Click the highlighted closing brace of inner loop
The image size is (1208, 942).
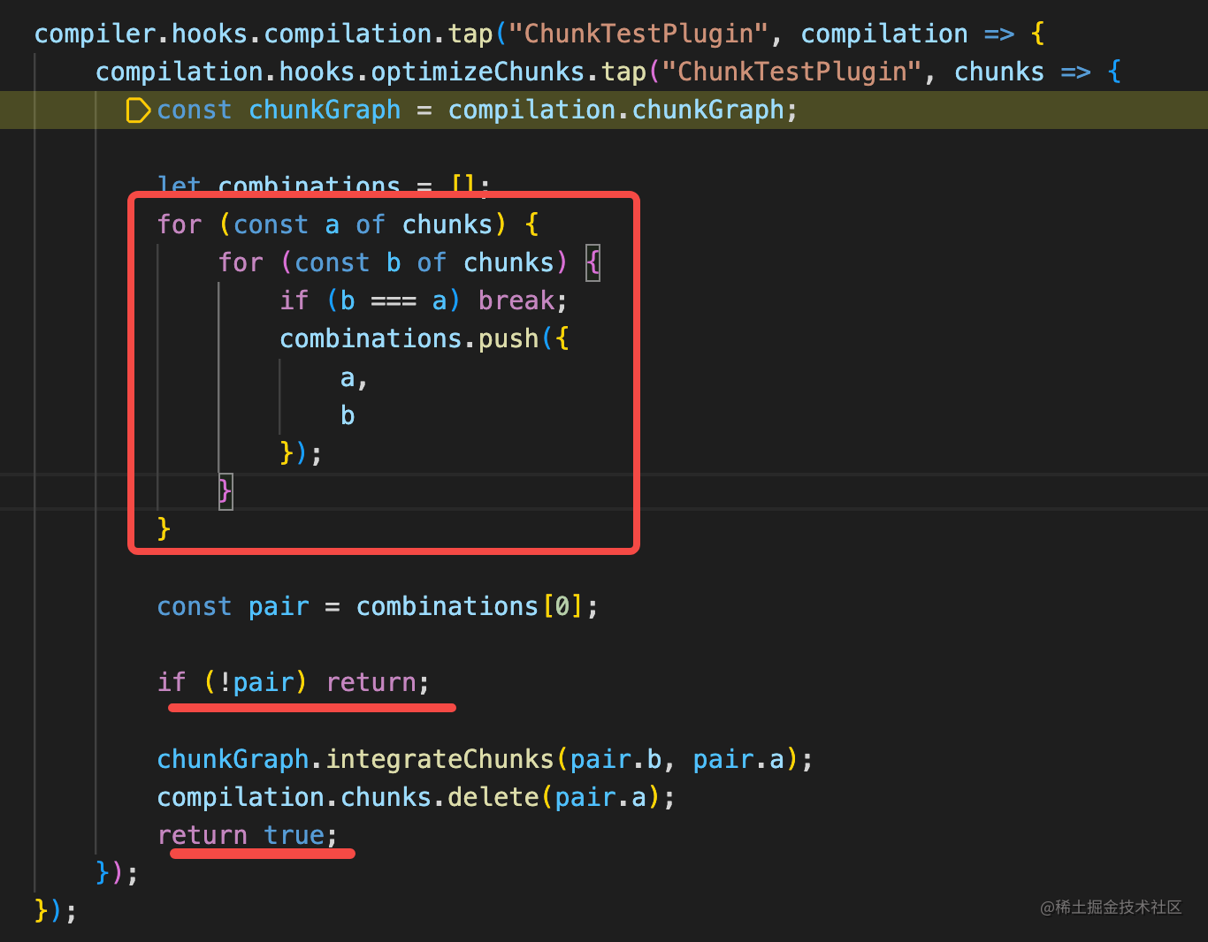click(x=226, y=490)
